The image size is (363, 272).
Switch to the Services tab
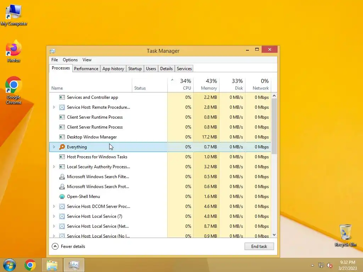pyautogui.click(x=184, y=69)
